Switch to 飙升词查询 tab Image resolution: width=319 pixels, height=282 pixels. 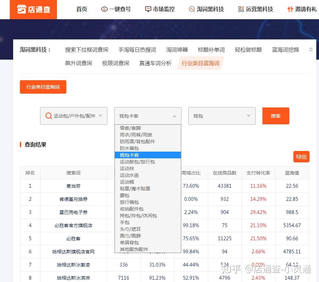tap(78, 63)
